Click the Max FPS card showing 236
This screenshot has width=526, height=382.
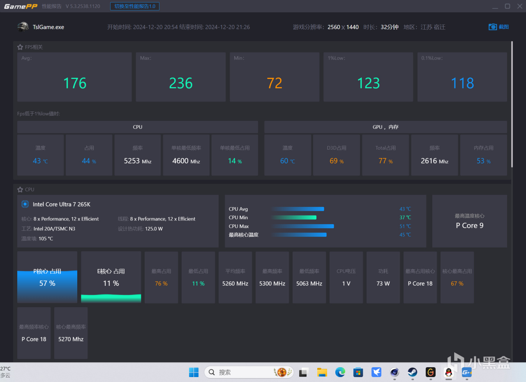181,77
